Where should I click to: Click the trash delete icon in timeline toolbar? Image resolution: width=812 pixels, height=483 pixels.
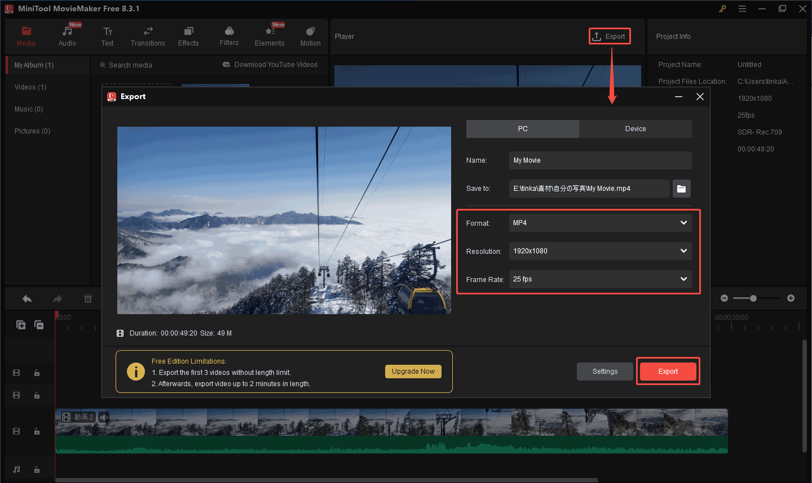[x=88, y=299]
